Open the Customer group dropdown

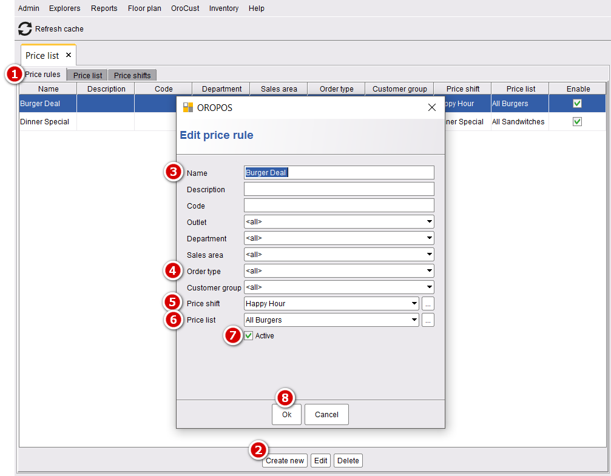(x=339, y=287)
